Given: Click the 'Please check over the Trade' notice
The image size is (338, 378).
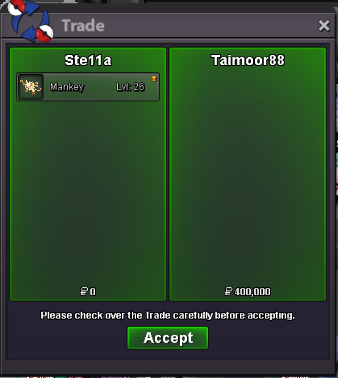Looking at the screenshot, I should pos(168,315).
